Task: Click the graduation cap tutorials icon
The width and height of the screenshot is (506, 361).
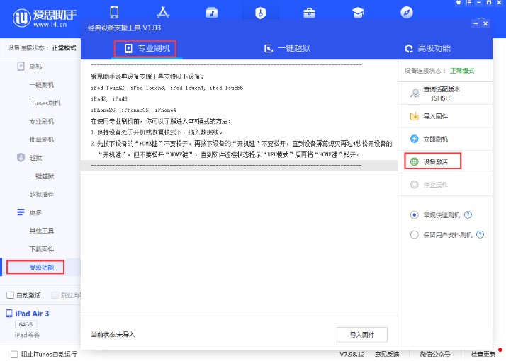Action: [358, 13]
